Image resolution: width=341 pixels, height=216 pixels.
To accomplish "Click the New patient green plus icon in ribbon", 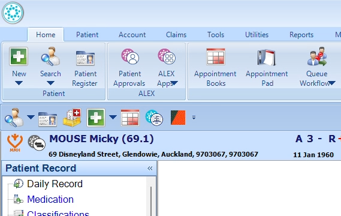I will [19, 56].
